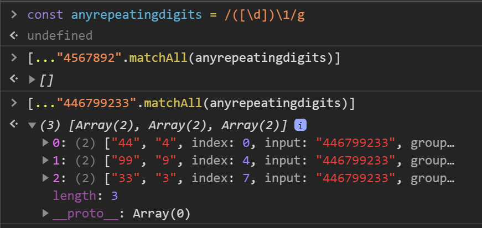
Task: Click input value "446799233" in row 2
Action: [x=356, y=178]
